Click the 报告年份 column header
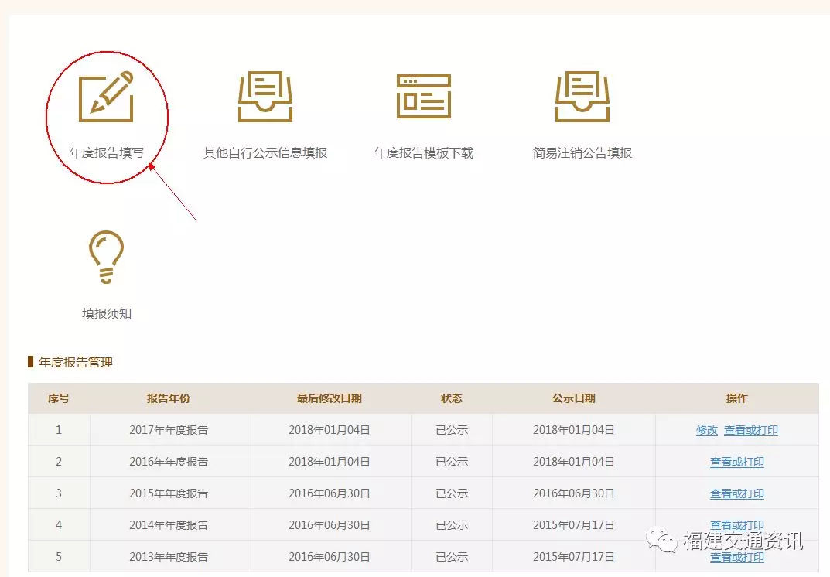This screenshot has height=577, width=830. [169, 398]
